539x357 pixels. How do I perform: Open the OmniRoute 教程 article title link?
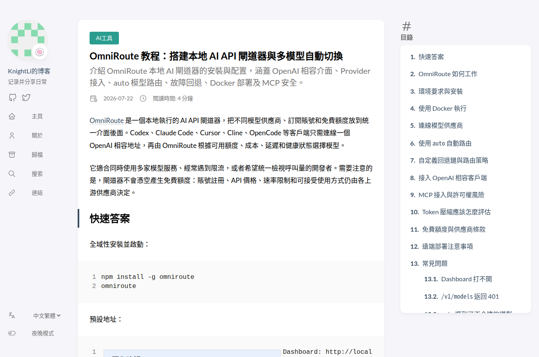(216, 56)
